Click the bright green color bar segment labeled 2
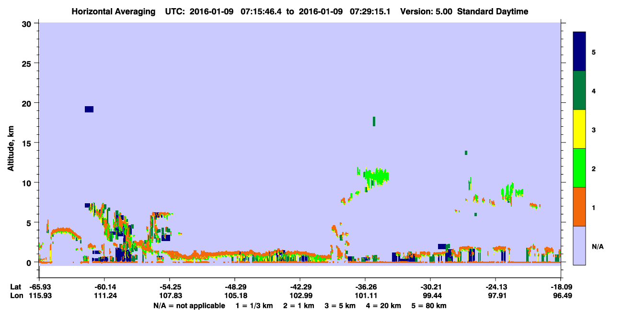This screenshot has height=319, width=623. click(x=579, y=168)
